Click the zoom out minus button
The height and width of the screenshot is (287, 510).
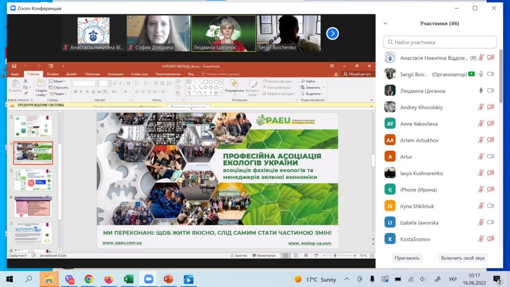pyautogui.click(x=324, y=256)
